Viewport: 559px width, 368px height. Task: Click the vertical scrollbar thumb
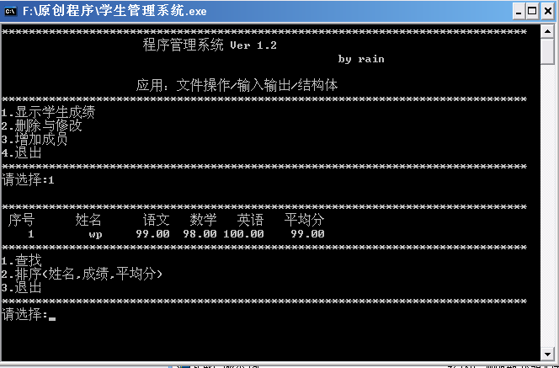[547, 51]
